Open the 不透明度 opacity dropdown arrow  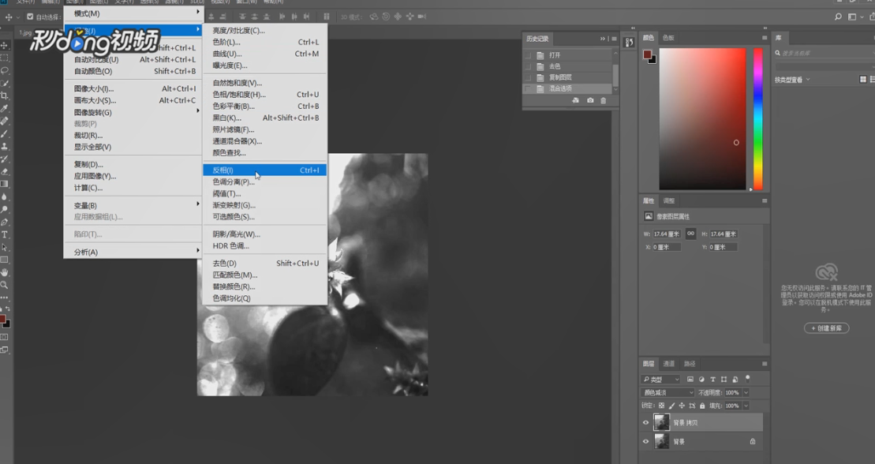[x=746, y=392]
